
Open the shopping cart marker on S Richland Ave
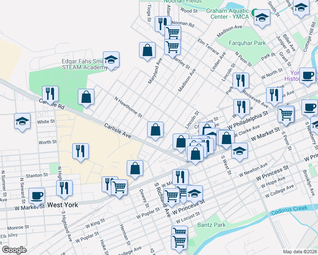click(172, 196)
